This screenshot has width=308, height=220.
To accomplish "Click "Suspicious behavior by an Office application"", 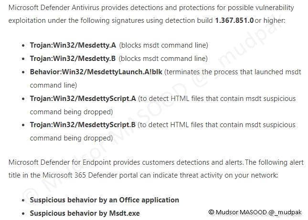I will [104, 200].
